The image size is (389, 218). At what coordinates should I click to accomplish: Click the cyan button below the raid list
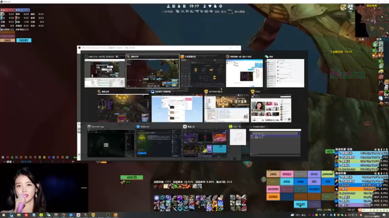click(24, 40)
